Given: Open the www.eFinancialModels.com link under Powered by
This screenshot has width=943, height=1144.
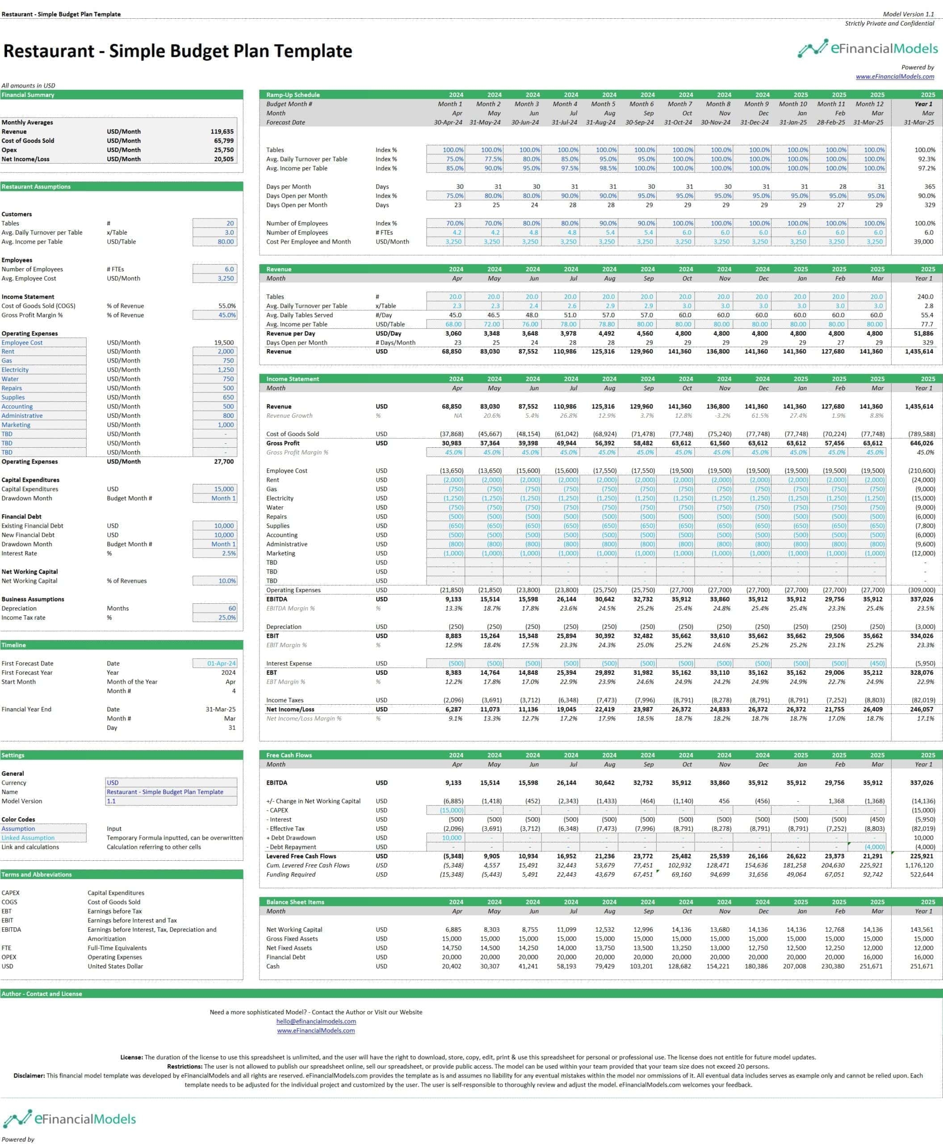Looking at the screenshot, I should tap(895, 76).
